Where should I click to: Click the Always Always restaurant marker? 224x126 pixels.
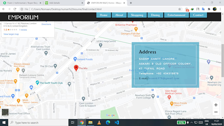coord(18,70)
